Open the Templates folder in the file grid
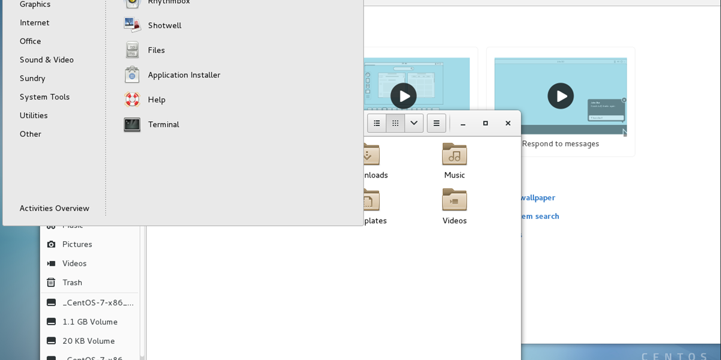The height and width of the screenshot is (360, 721). coord(372,206)
